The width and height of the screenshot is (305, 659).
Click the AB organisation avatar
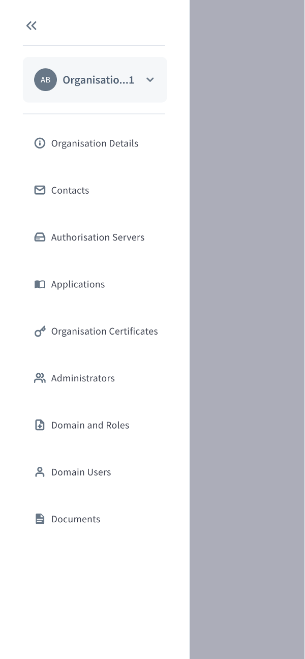pyautogui.click(x=45, y=80)
